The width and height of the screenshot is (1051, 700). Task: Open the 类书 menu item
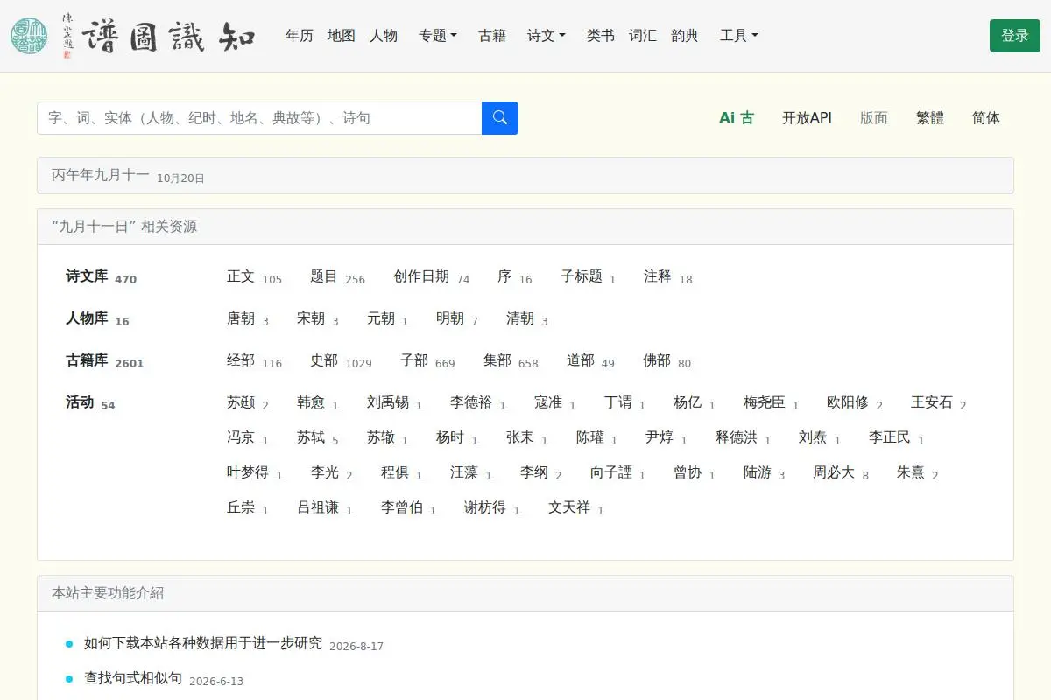[601, 36]
